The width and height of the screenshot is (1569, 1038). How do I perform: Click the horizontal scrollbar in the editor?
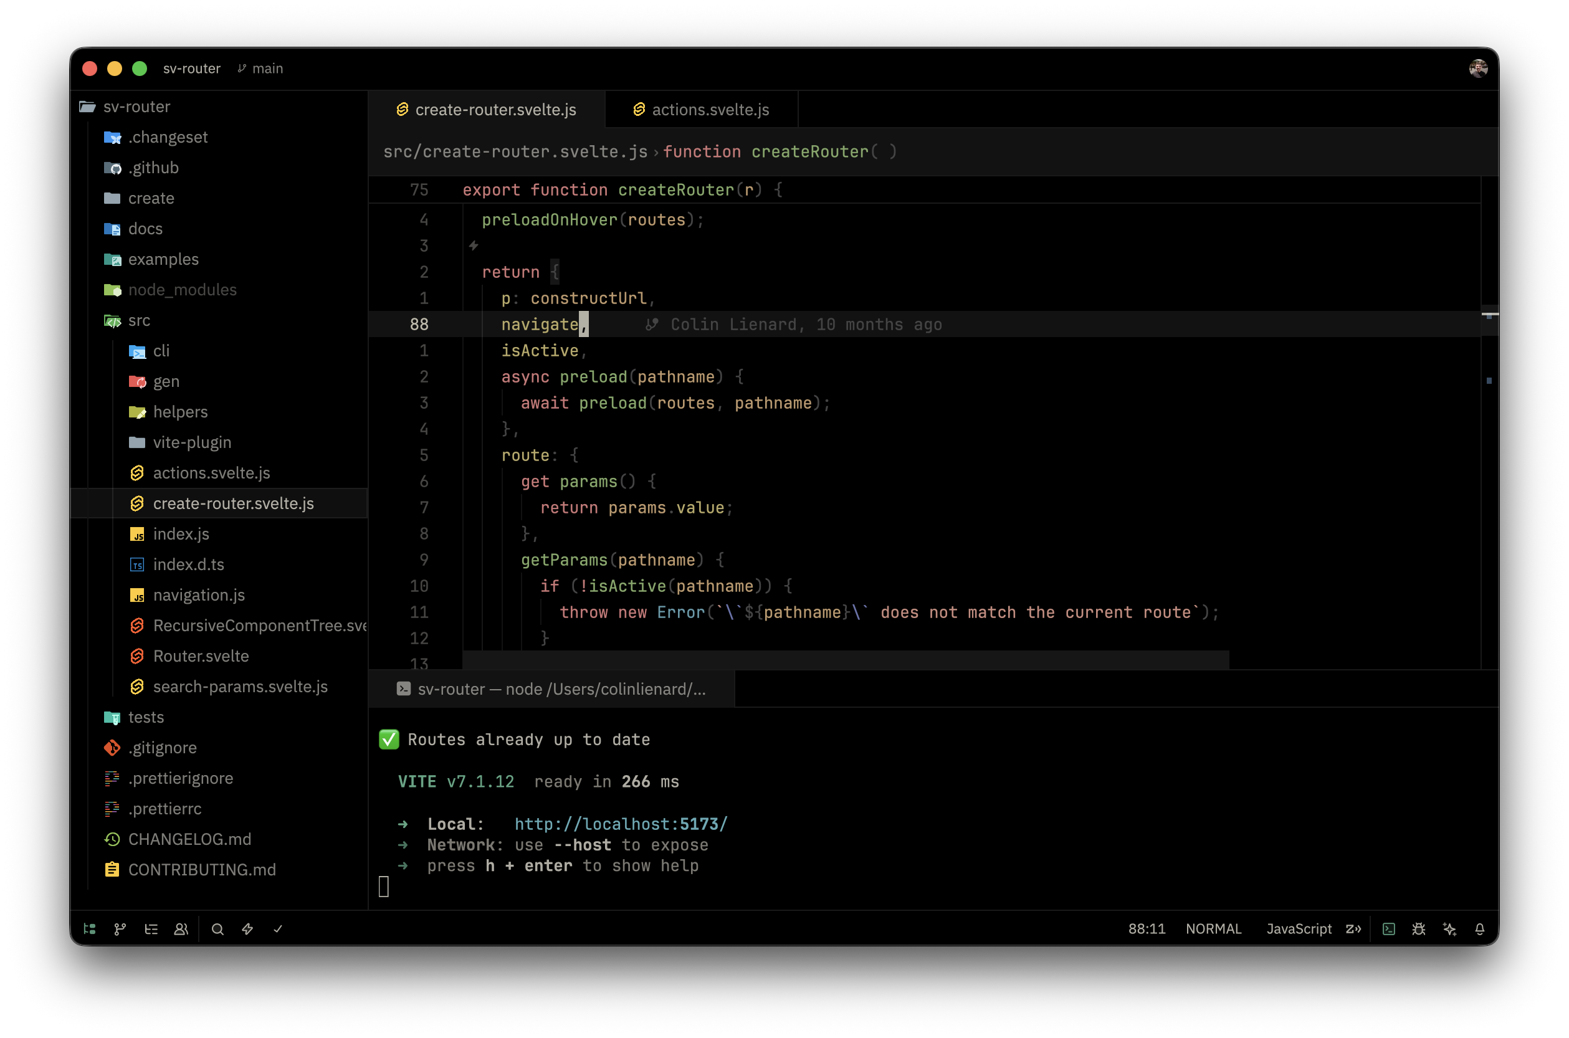(846, 659)
